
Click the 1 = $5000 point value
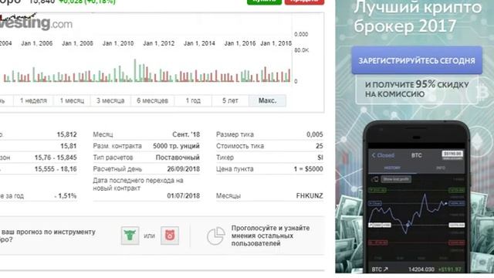[x=308, y=169]
